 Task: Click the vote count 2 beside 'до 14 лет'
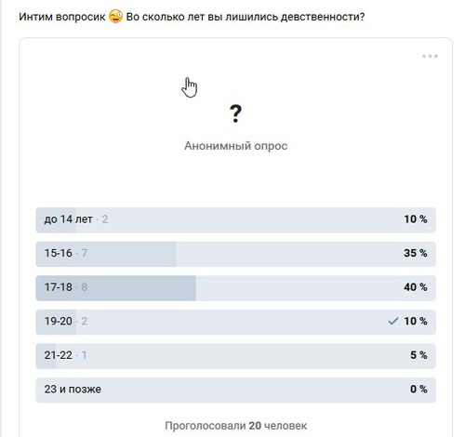[105, 219]
